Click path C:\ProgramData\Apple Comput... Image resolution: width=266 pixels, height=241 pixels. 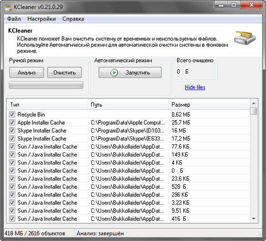coord(128,122)
